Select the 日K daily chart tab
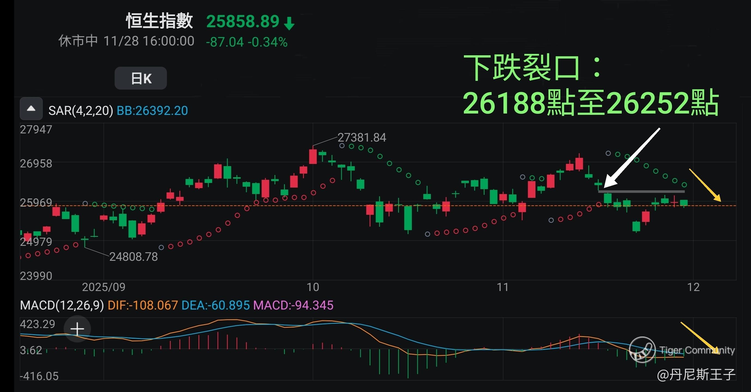The width and height of the screenshot is (751, 392). click(x=141, y=78)
